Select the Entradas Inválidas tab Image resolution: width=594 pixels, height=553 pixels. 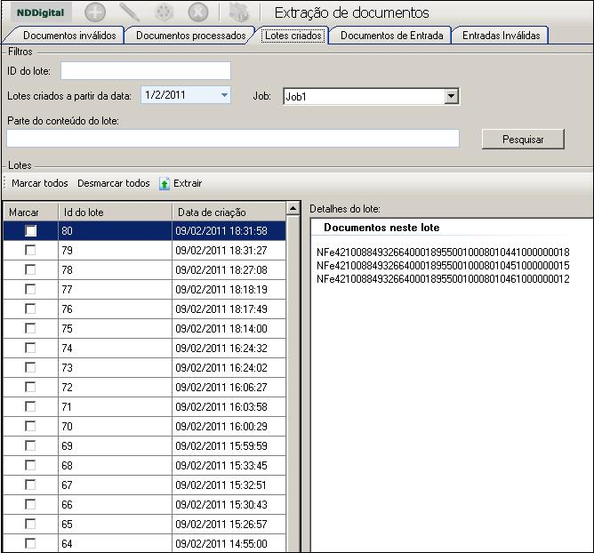[501, 36]
